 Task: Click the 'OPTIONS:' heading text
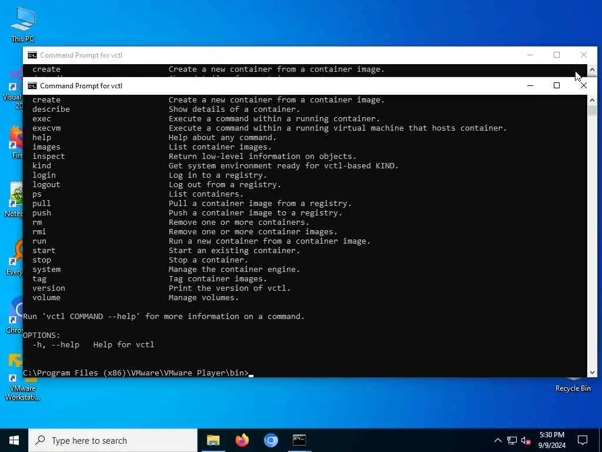(x=42, y=335)
